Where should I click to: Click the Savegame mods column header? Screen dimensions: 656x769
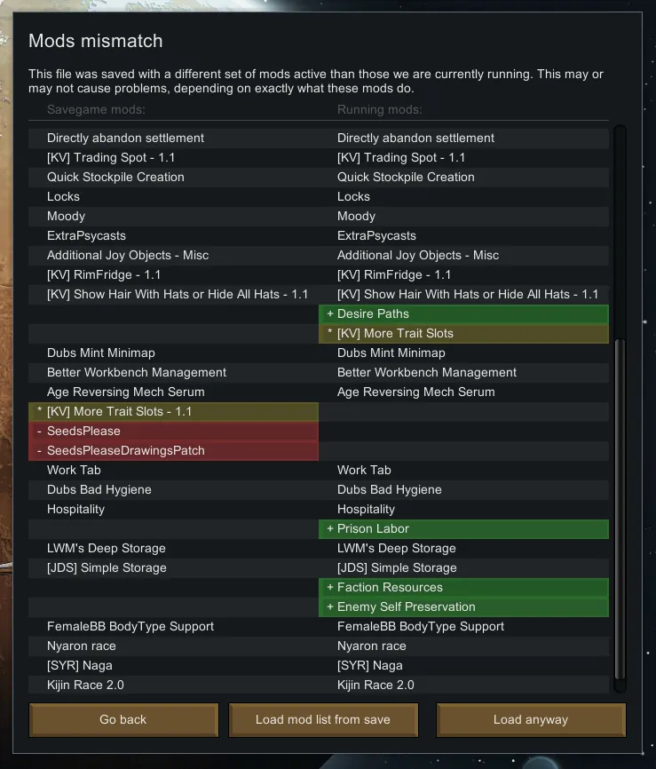96,109
